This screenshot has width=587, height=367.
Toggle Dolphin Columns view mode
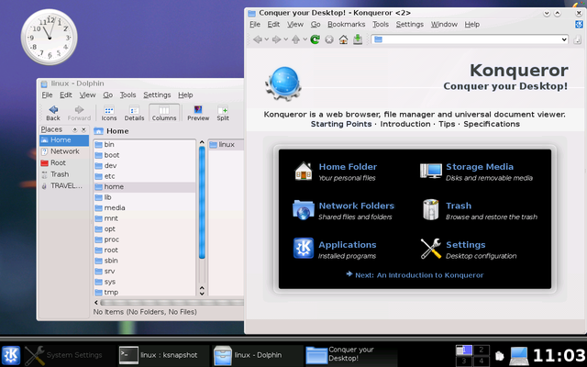coord(164,113)
